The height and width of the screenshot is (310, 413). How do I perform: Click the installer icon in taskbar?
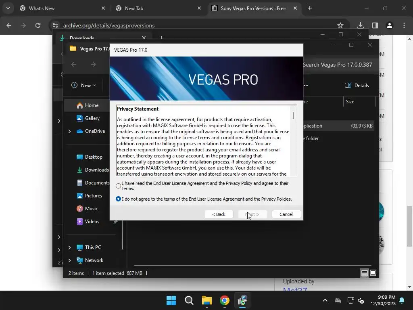coord(242,300)
